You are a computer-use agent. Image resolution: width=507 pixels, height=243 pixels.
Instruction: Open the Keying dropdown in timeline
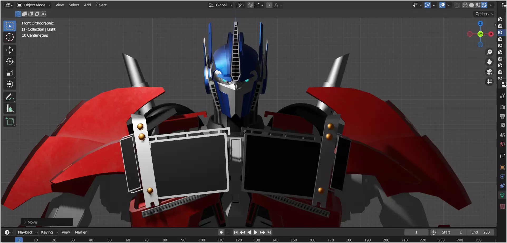click(49, 232)
